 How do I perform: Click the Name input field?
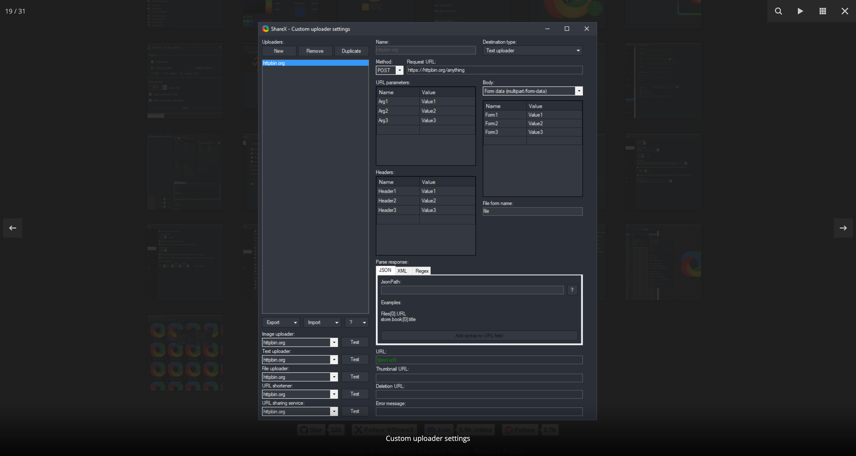(426, 50)
